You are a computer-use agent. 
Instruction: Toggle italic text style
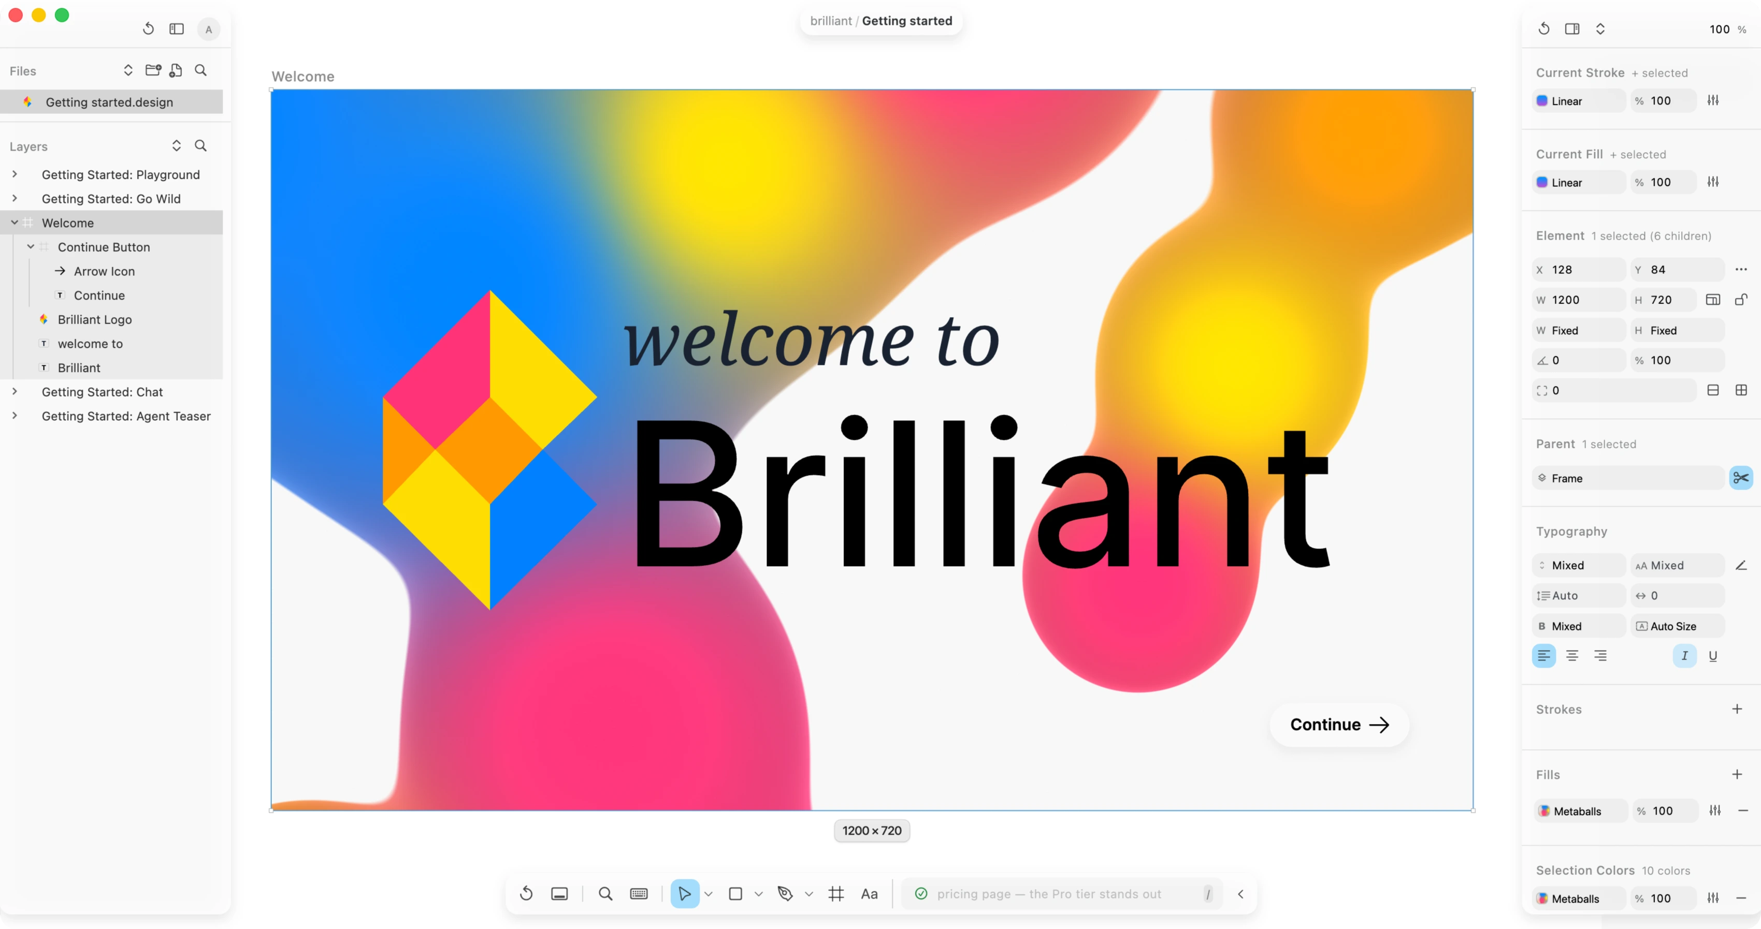tap(1684, 656)
